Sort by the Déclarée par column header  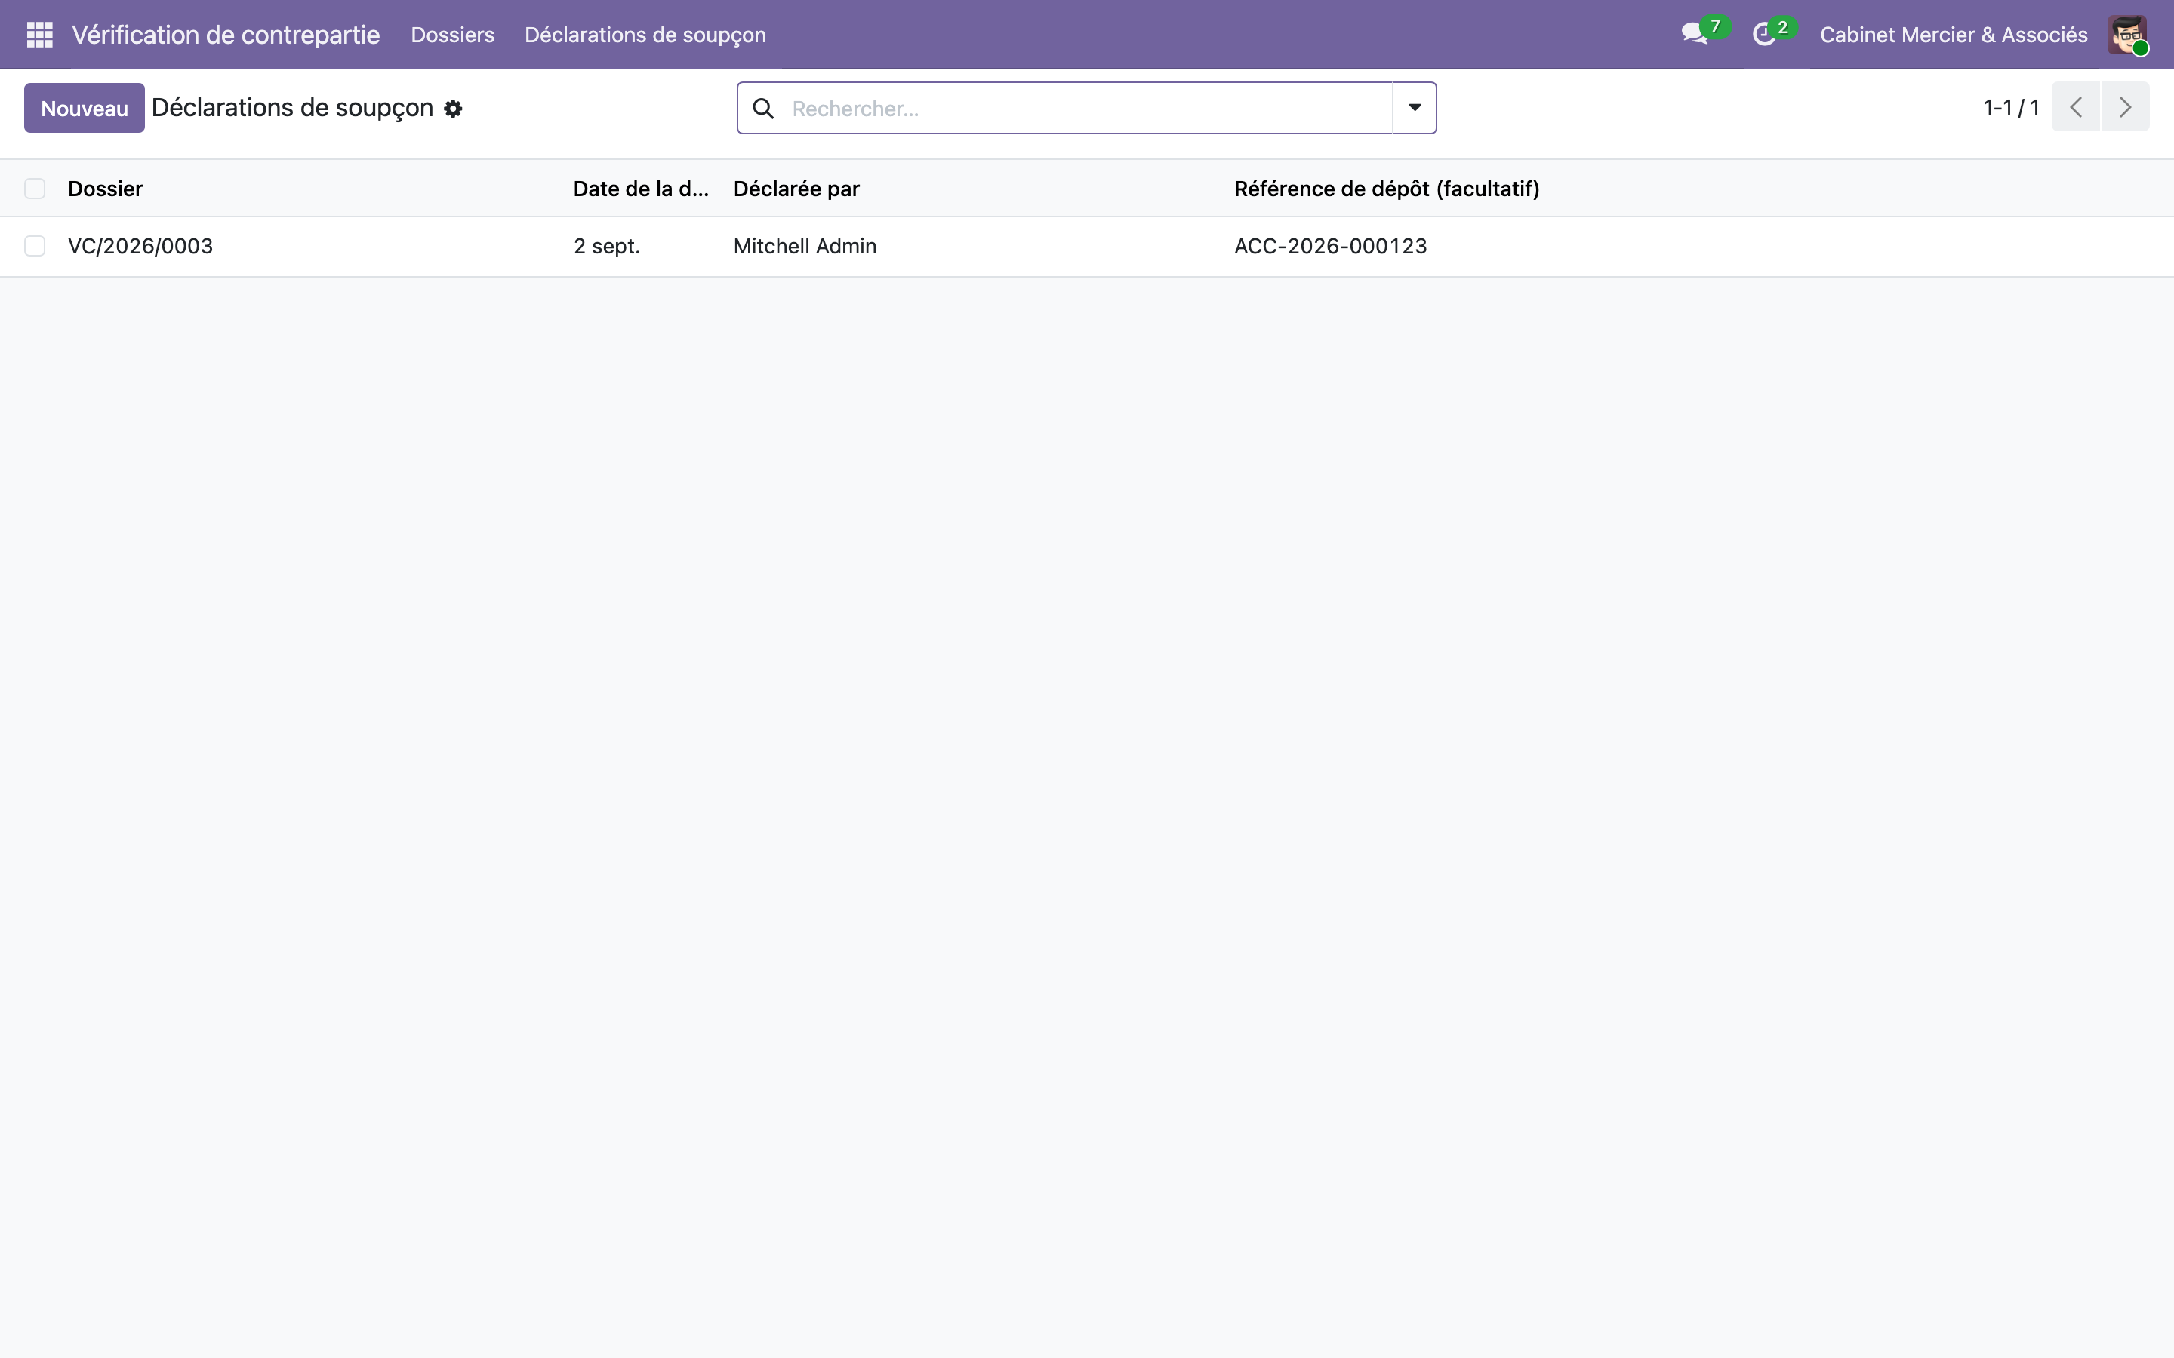coord(796,189)
